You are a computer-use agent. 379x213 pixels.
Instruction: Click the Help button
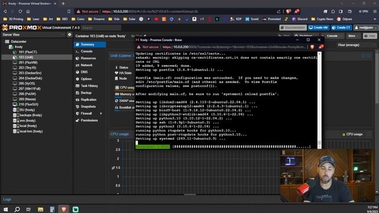(x=370, y=36)
